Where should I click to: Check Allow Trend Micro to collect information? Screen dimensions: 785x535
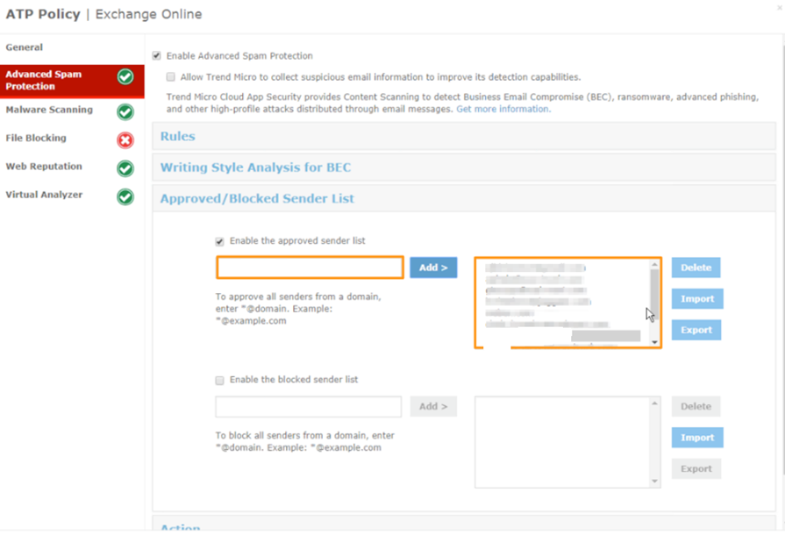171,77
